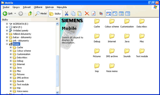160x95 pixels.
Task: Click the Java folder icon in file view
Action: [x=127, y=36]
